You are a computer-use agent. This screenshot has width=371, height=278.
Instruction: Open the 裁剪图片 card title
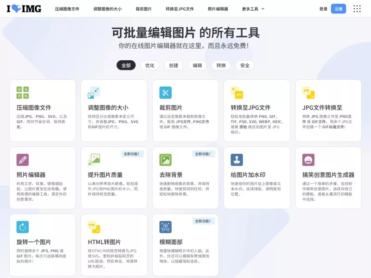click(171, 107)
